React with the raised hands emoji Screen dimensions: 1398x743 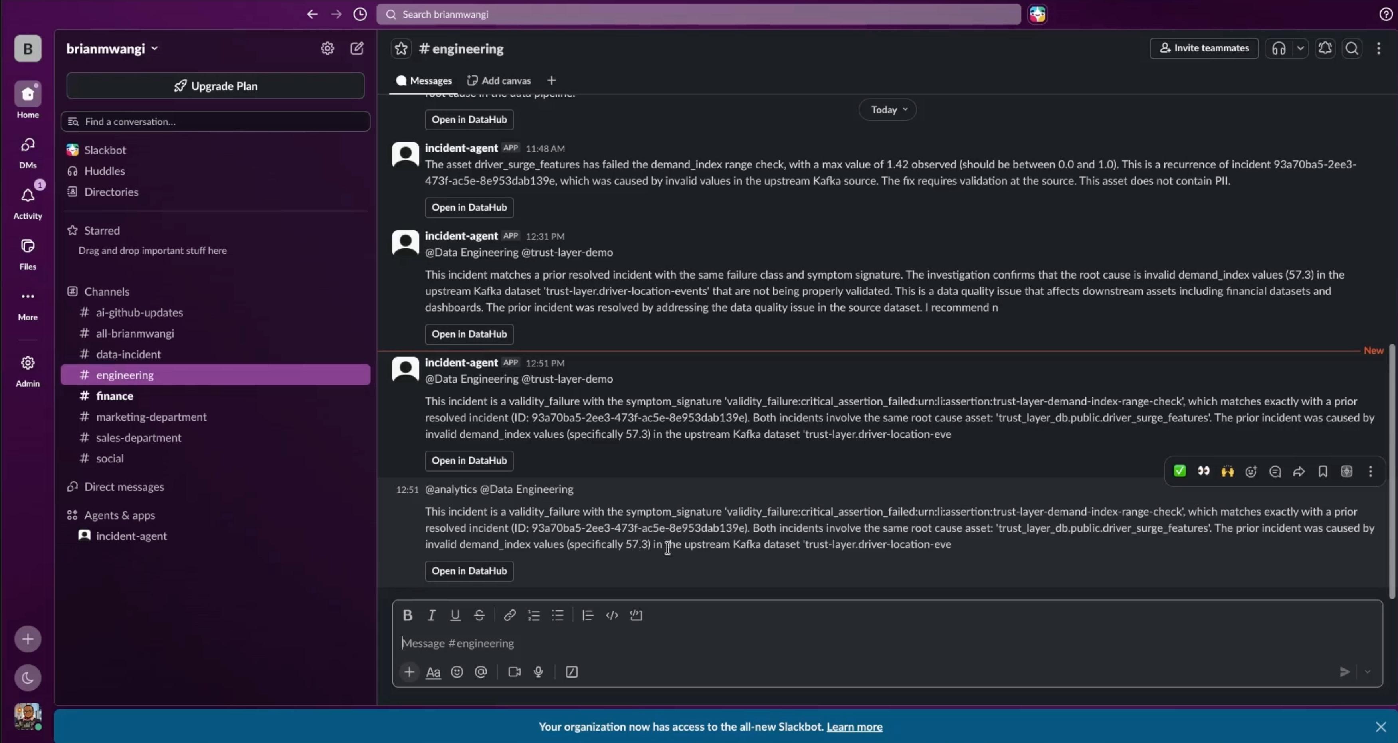click(1227, 471)
